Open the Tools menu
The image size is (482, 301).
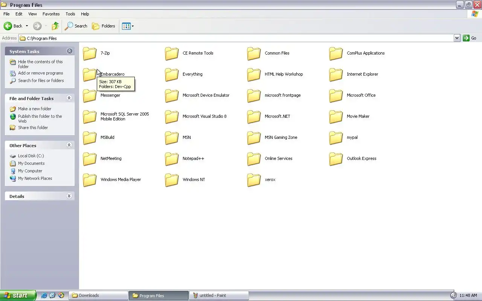(x=70, y=14)
